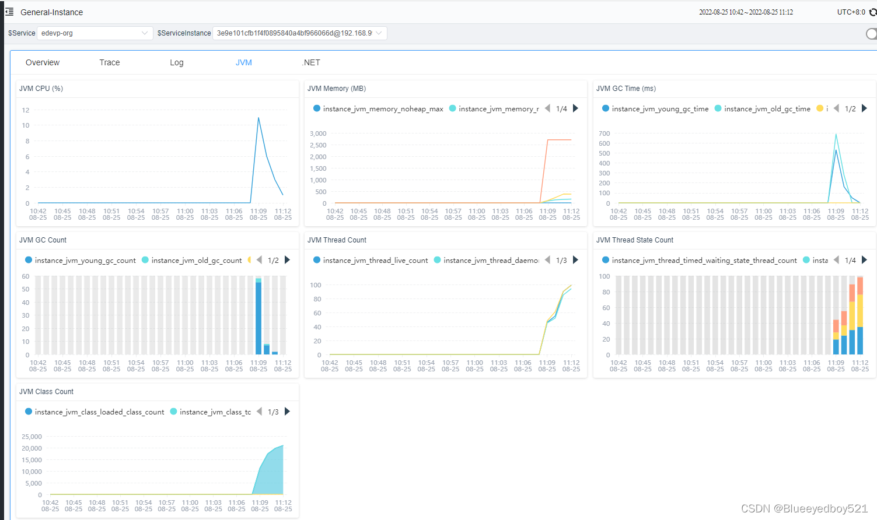Click the JVM GC Count panel title
Viewport: 877px width, 520px height.
pos(43,240)
